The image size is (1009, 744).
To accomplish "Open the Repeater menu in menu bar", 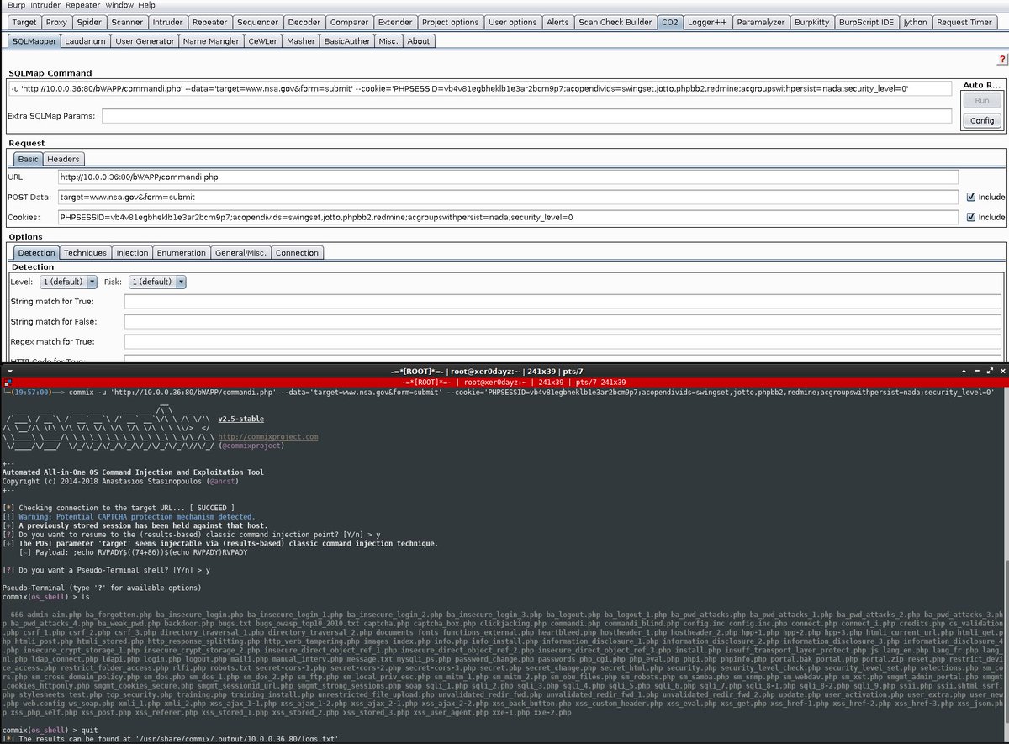I will pos(83,5).
